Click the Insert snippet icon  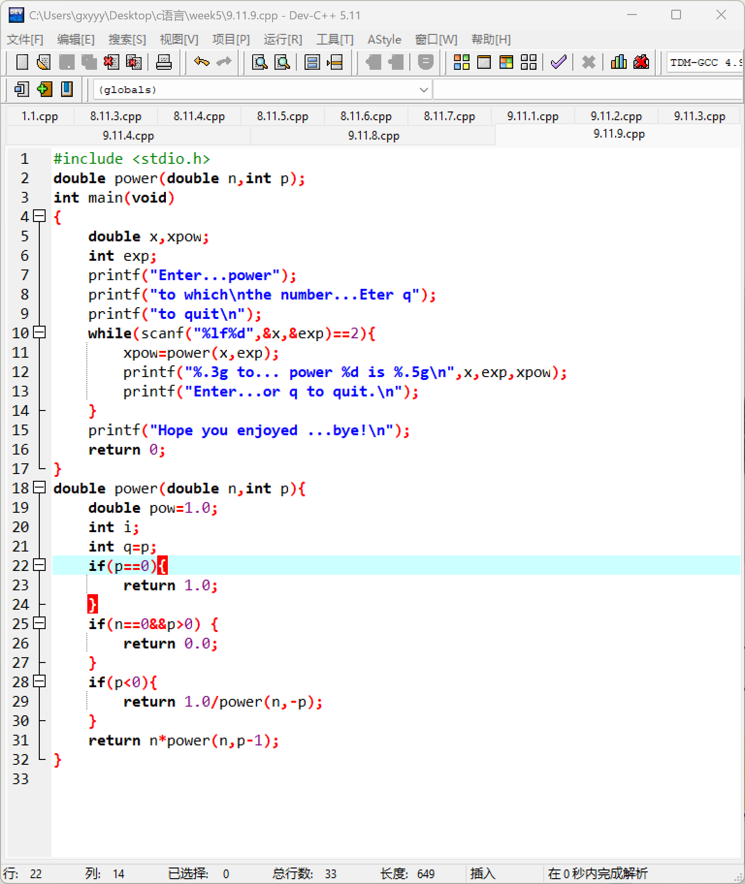tap(22, 89)
